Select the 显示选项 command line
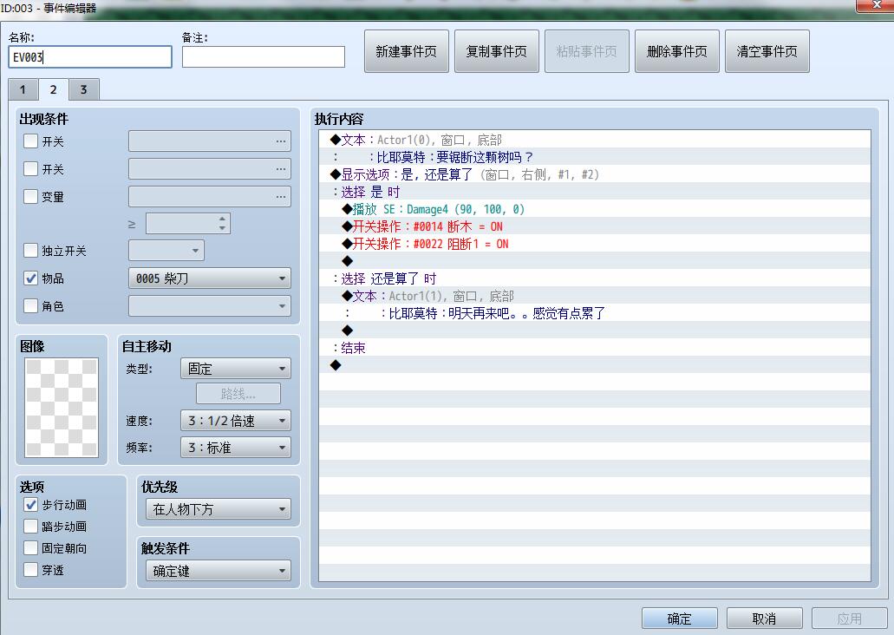Screen dimensions: 894x635 tap(595, 174)
